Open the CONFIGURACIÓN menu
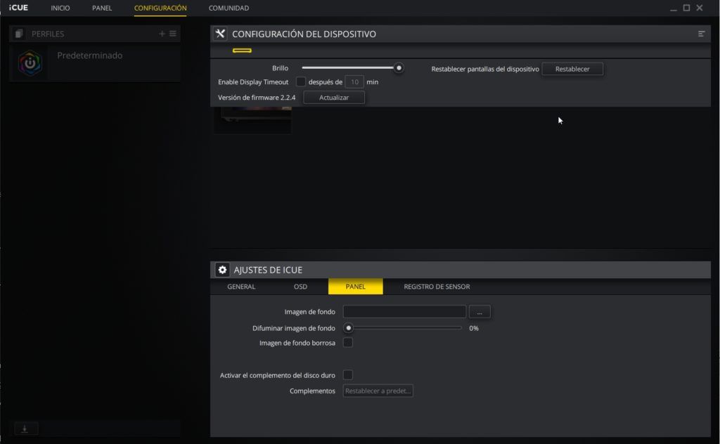The height and width of the screenshot is (444, 720). coord(160,8)
